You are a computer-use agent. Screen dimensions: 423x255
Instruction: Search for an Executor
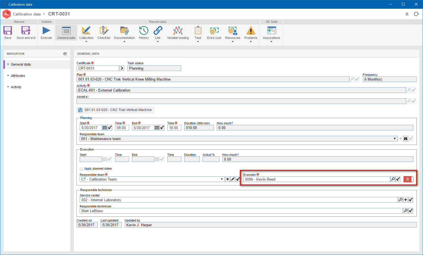pyautogui.click(x=393, y=179)
